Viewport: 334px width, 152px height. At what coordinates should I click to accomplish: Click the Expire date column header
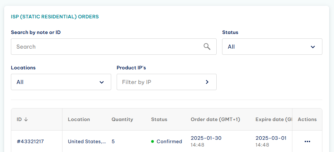(274, 119)
